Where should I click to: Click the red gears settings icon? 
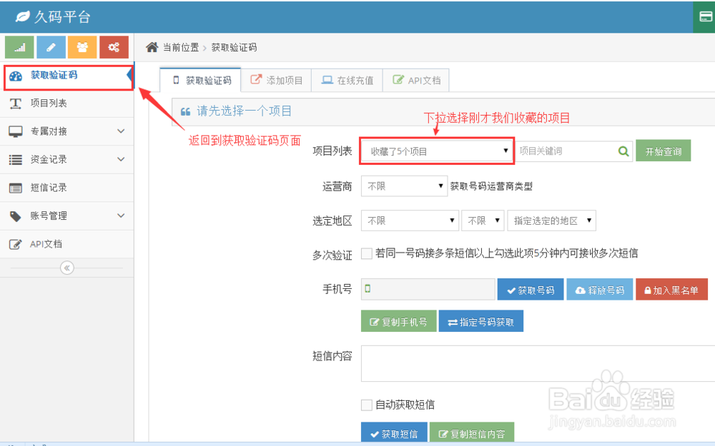click(113, 46)
